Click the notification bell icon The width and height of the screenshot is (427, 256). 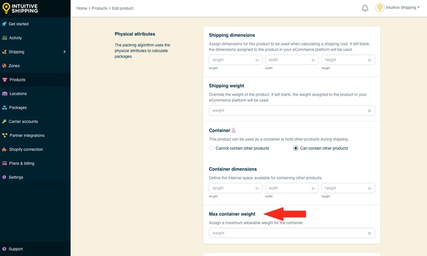point(365,8)
